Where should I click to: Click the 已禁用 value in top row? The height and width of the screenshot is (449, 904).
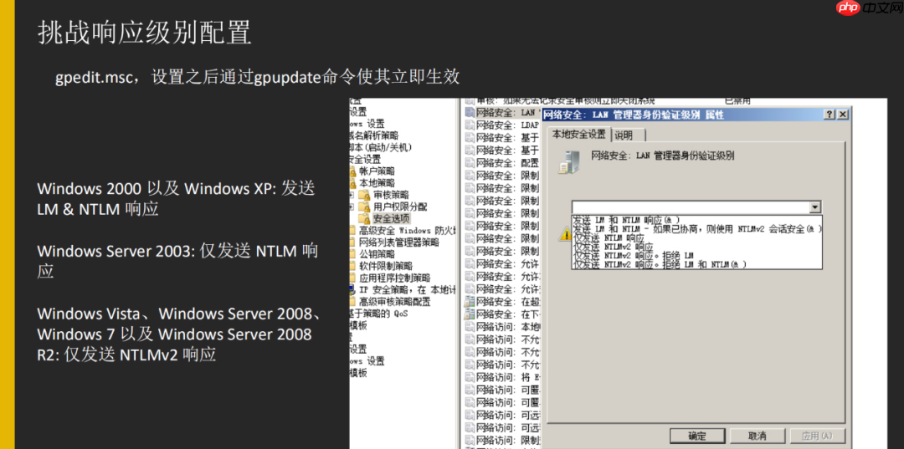[x=737, y=100]
